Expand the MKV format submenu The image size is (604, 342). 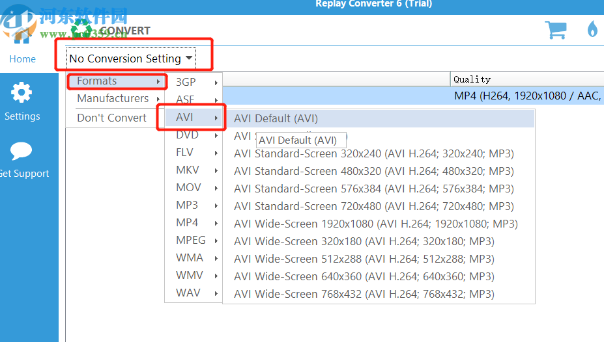[194, 170]
